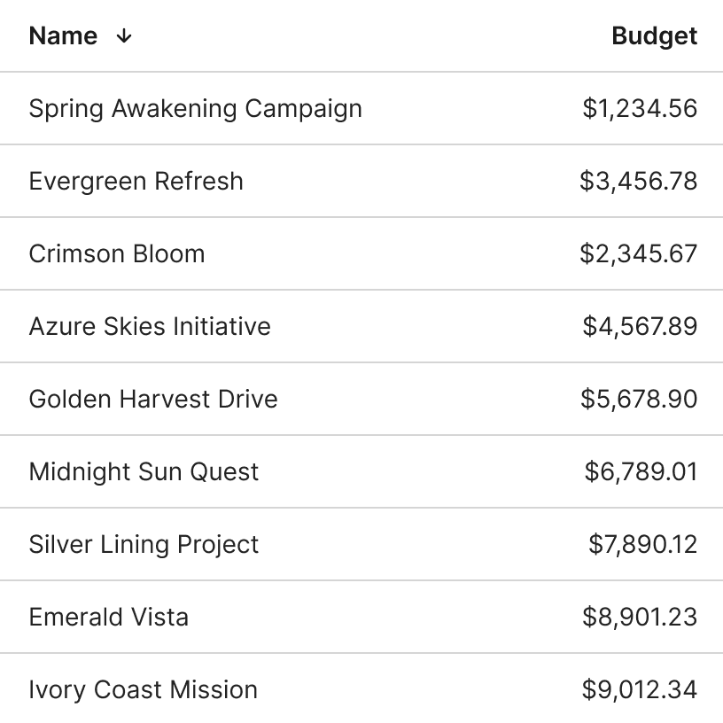The height and width of the screenshot is (723, 723).
Task: Click the $1,234.56 budget cell
Action: (x=640, y=109)
